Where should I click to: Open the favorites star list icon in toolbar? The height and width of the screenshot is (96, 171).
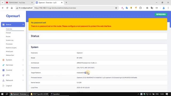click(147, 8)
